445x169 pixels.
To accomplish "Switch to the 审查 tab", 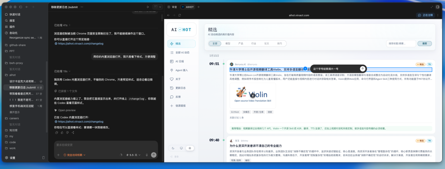I will pos(172,7).
